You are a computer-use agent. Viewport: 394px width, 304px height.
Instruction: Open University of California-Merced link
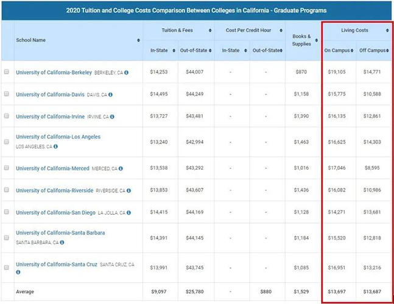coord(52,168)
